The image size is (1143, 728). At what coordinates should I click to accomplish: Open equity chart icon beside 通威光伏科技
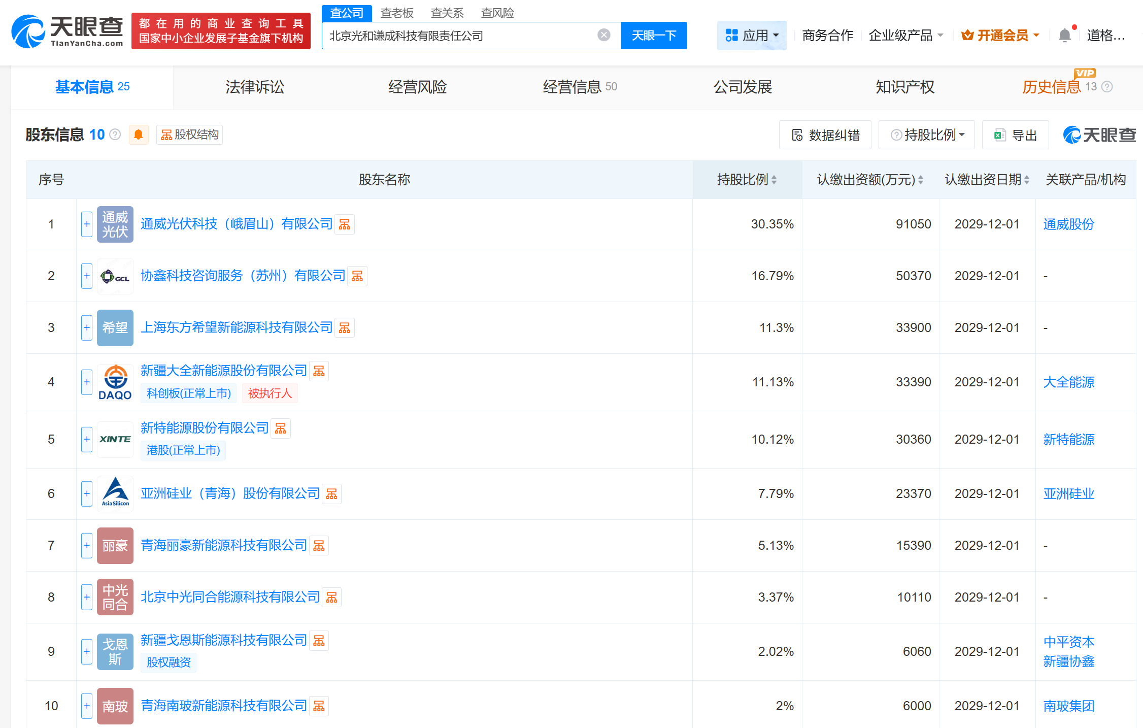point(345,224)
